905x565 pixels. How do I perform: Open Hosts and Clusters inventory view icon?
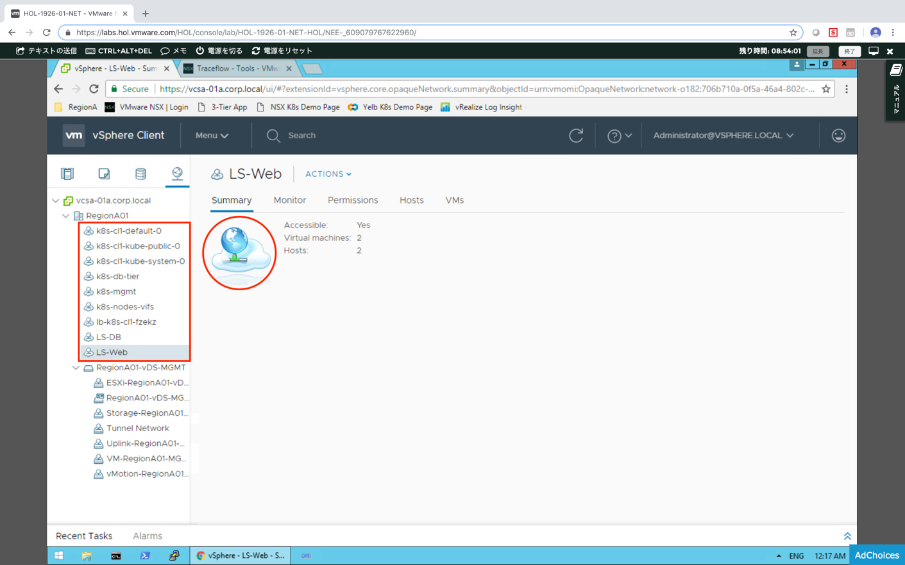point(67,174)
